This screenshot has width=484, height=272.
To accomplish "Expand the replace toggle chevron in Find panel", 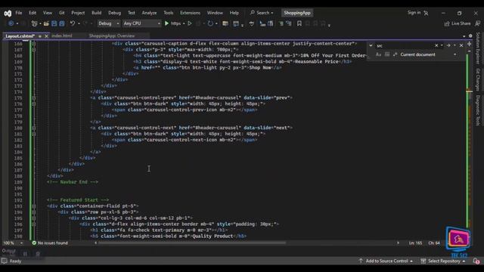I will (x=371, y=45).
